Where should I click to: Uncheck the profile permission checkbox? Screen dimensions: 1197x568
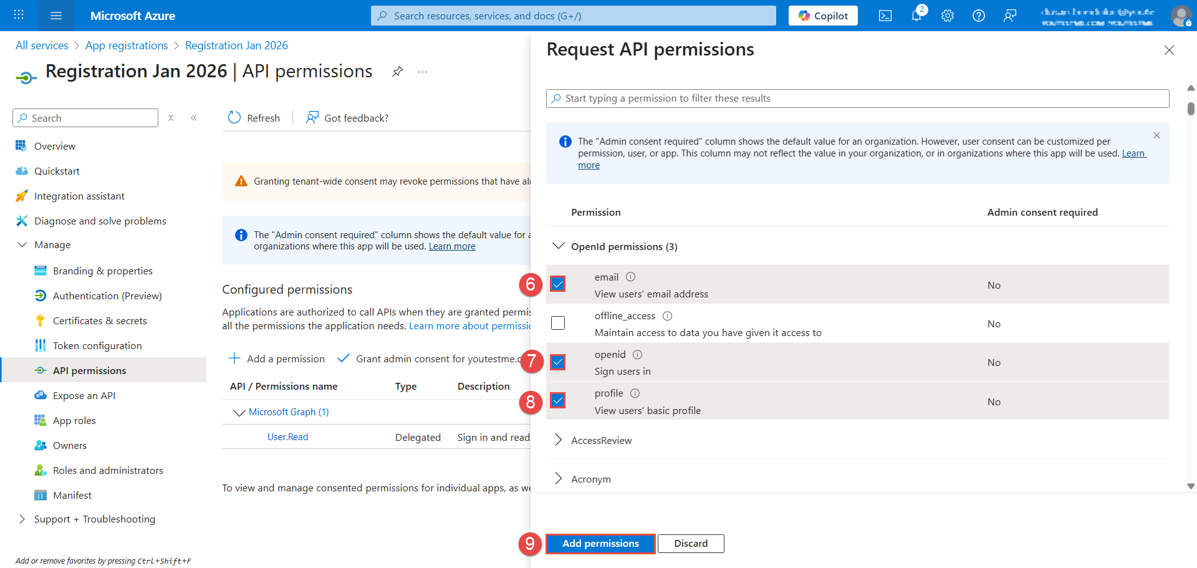point(558,400)
